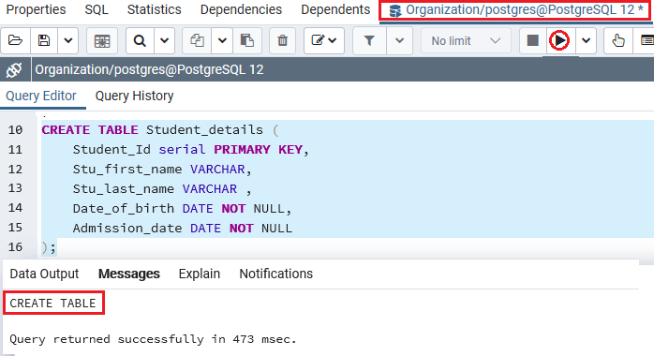
Task: Show the Data Output panel tab
Action: [44, 274]
